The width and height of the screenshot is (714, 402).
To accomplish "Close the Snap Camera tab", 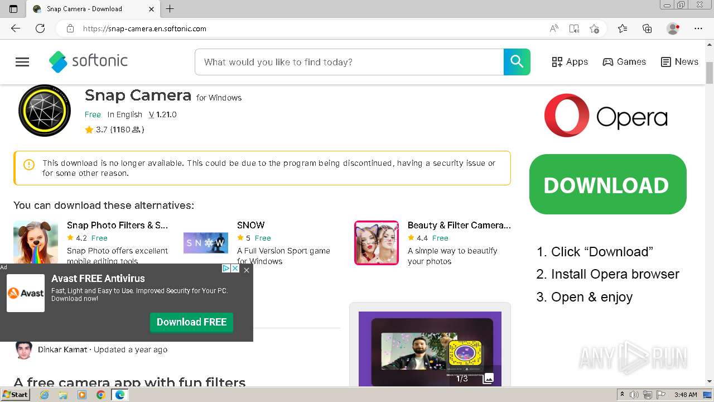I will pos(152,9).
